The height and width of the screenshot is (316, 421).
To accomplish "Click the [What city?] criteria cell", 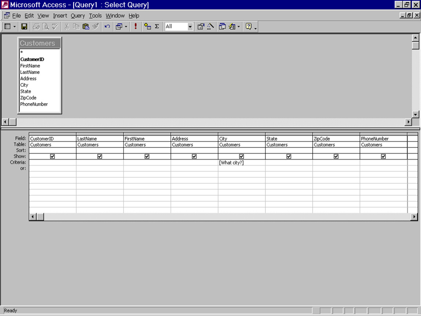I will [x=241, y=162].
